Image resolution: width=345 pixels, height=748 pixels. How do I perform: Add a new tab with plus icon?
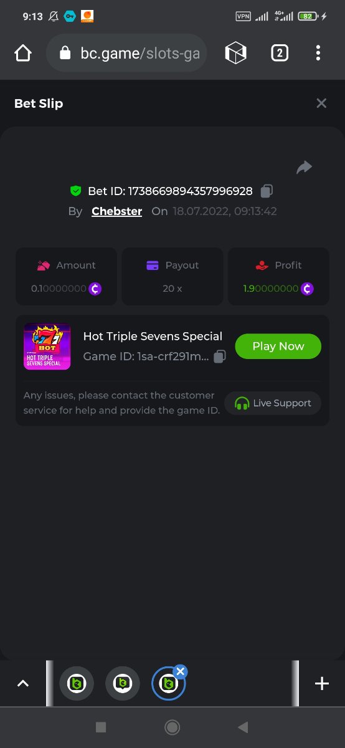(322, 684)
